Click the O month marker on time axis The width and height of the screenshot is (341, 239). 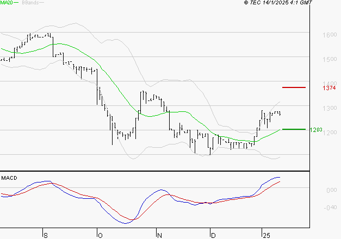coord(100,235)
